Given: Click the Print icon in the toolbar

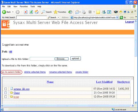Looking at the screenshot, I should [x=84, y=12].
